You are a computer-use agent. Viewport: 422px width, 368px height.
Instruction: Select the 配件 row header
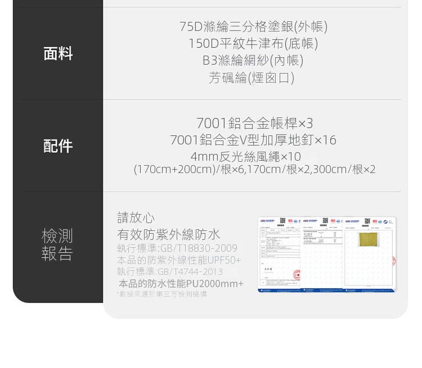click(58, 146)
